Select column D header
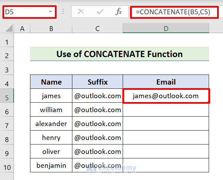Viewport: 223px width, 180px height. click(x=166, y=29)
